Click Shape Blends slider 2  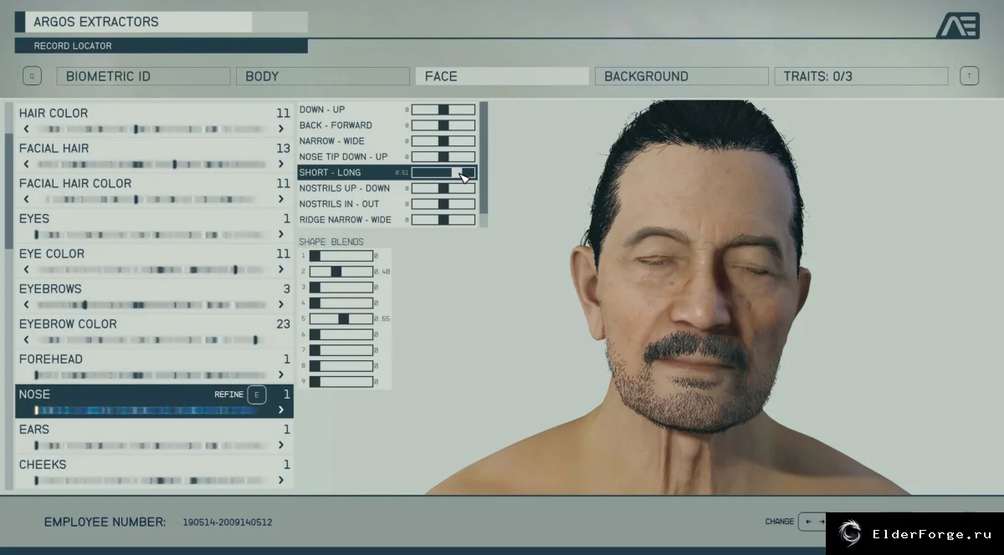(341, 272)
